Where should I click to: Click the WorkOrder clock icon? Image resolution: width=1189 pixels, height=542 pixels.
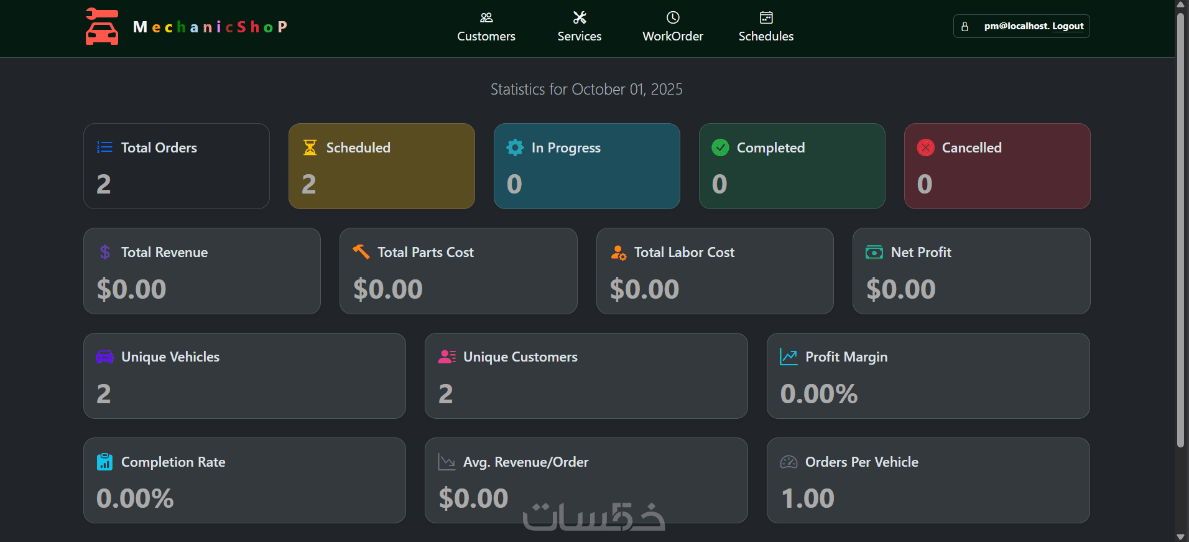pos(673,17)
